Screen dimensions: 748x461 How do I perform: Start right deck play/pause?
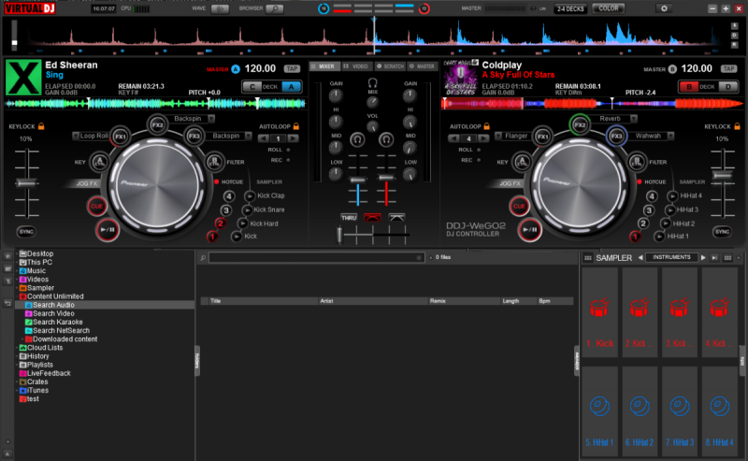tap(530, 229)
